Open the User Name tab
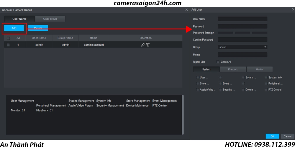The width and height of the screenshot is (295, 147). pyautogui.click(x=19, y=19)
